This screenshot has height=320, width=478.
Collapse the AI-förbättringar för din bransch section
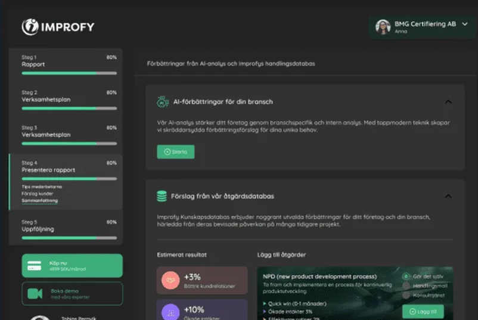point(448,102)
